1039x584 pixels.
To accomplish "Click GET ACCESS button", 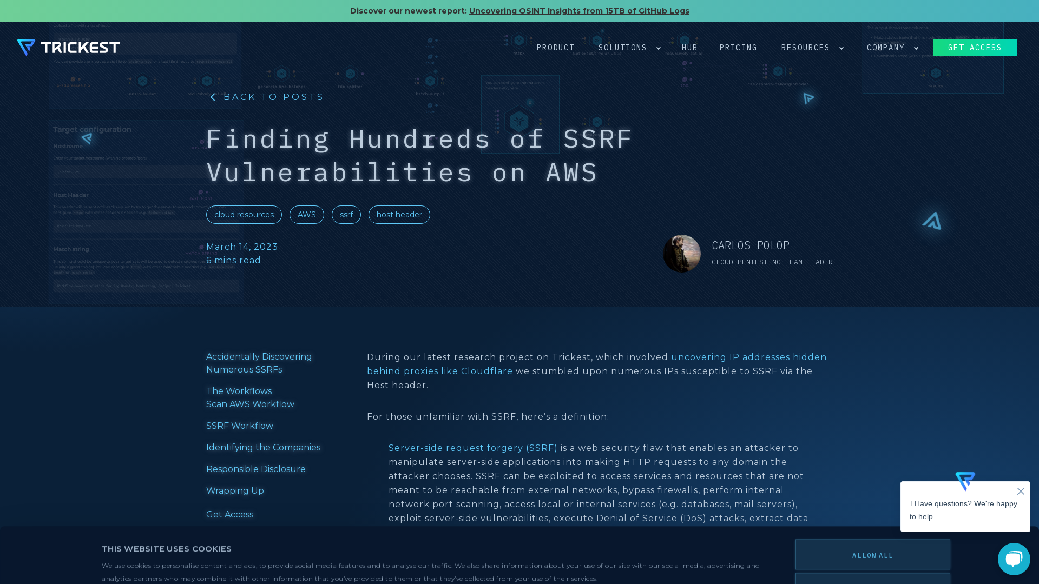I will pos(975,47).
